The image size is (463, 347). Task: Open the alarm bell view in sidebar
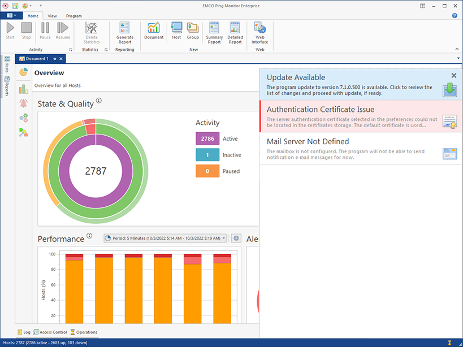click(23, 103)
